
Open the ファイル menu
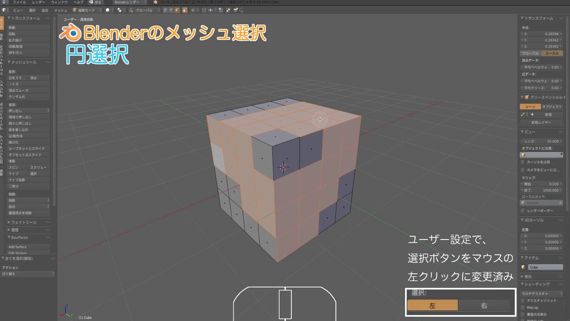[x=19, y=2]
